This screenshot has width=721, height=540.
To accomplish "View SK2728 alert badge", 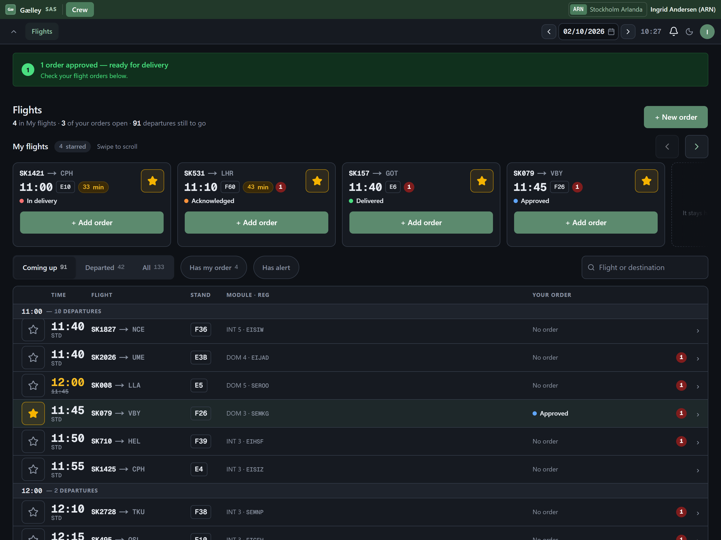I will pos(681,512).
